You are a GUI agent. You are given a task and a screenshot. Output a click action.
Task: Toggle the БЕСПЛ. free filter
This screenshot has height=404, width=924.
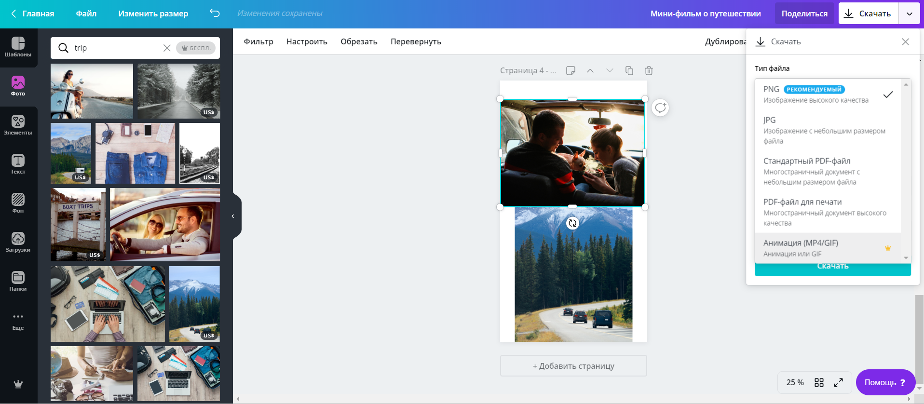pos(196,48)
